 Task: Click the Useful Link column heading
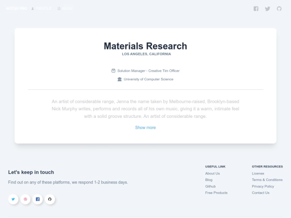[x=215, y=166]
